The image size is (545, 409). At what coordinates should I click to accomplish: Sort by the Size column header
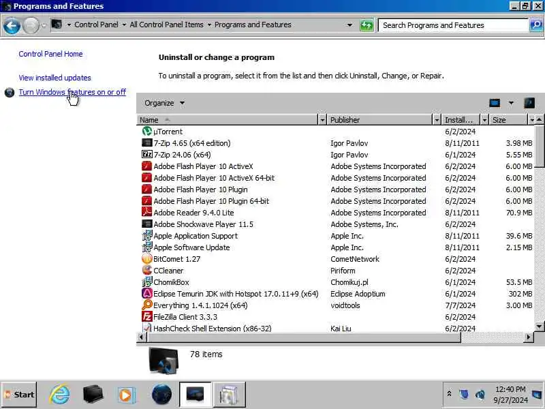(508, 120)
